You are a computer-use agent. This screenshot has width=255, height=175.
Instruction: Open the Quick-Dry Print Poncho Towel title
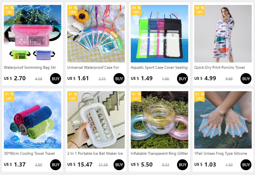[x=219, y=68]
